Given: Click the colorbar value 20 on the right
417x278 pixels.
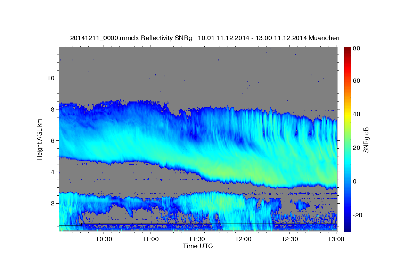Looking at the screenshot, I should click(356, 148).
